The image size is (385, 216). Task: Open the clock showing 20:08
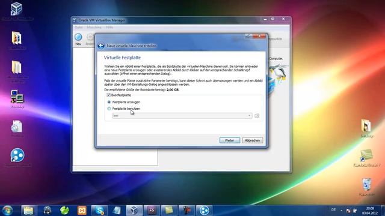(370, 211)
